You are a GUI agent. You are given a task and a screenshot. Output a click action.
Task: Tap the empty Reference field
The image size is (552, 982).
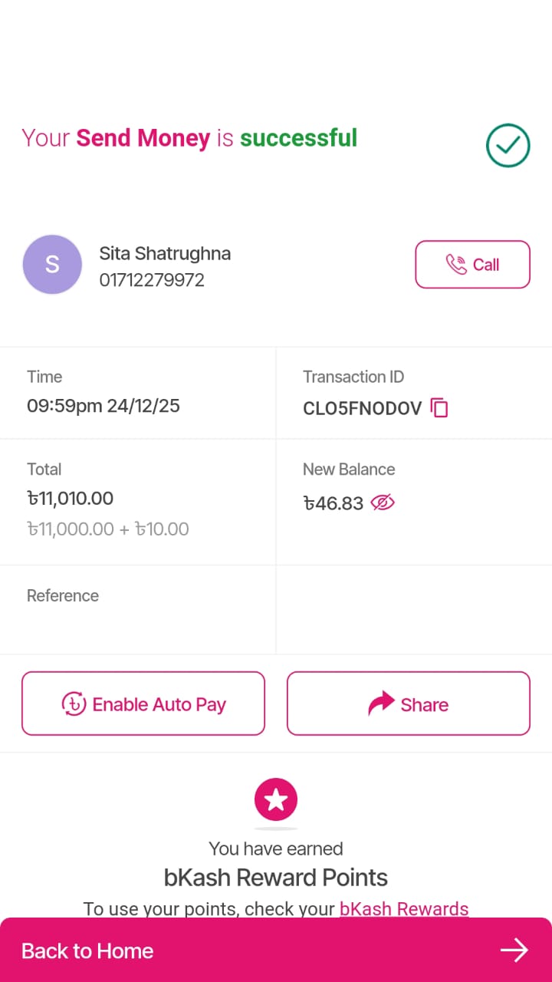point(138,623)
